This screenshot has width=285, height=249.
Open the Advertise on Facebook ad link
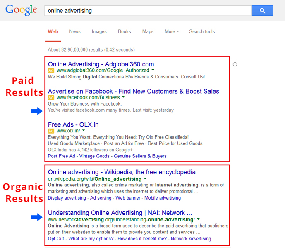pyautogui.click(x=133, y=91)
